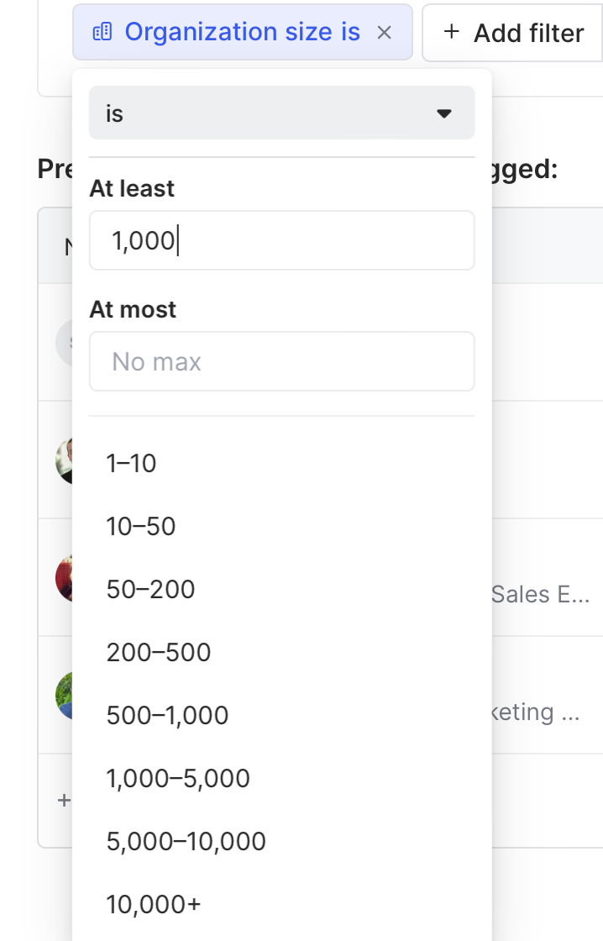Select the 10,000+ size option

point(154,904)
